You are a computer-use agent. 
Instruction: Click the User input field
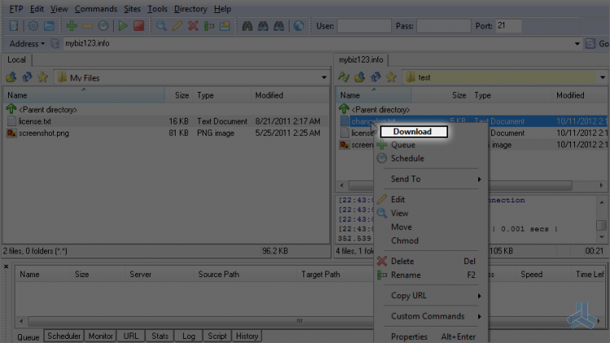[x=364, y=26]
